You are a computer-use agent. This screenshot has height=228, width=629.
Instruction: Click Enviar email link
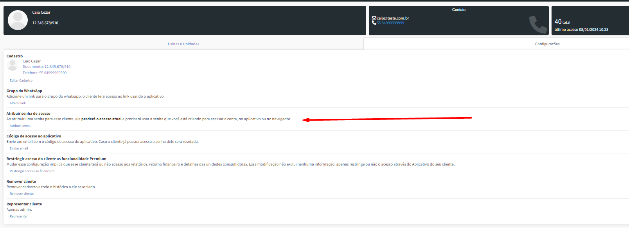[x=19, y=148]
